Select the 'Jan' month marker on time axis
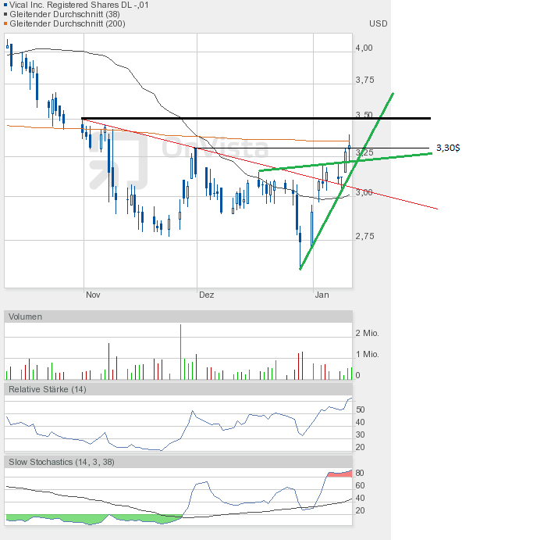The image size is (551, 540). tap(322, 295)
